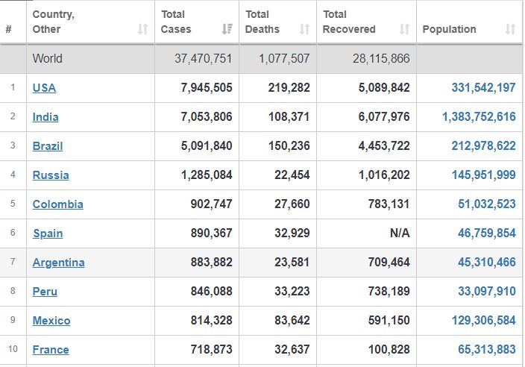Select Brazil total recovered 4,453,722

tap(384, 146)
